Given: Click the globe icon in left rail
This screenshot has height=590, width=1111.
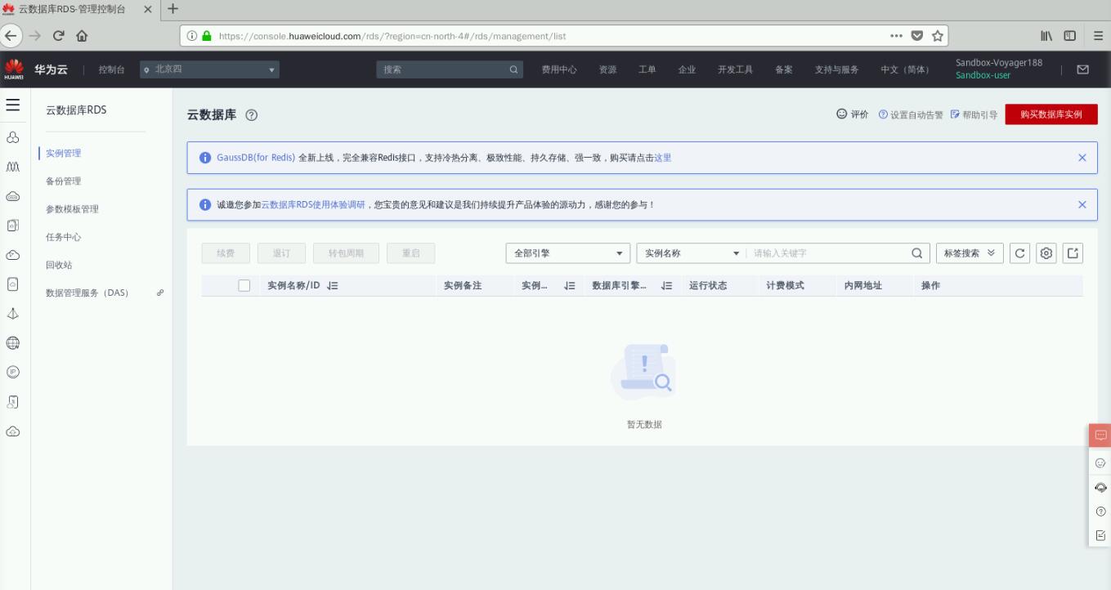Looking at the screenshot, I should pyautogui.click(x=13, y=342).
